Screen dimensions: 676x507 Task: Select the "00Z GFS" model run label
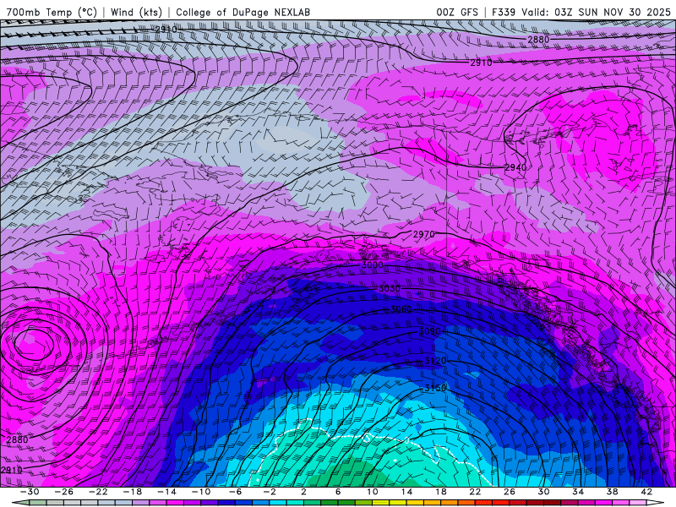(x=457, y=12)
